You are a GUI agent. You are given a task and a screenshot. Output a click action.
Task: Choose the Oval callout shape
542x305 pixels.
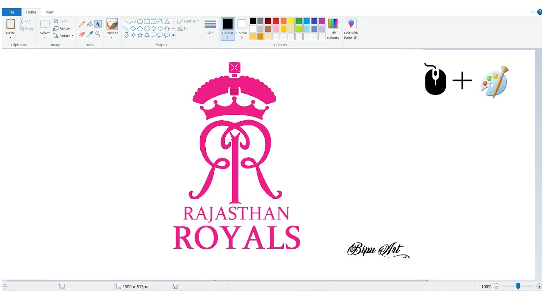160,35
